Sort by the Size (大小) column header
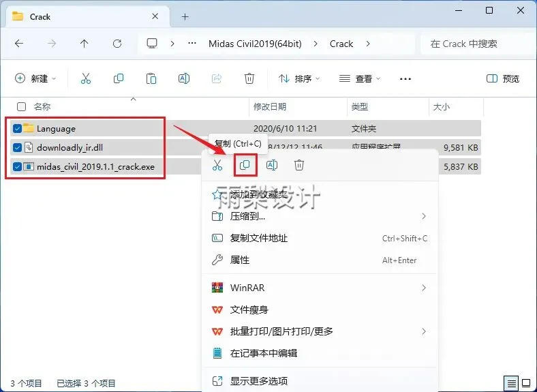Screen dimensions: 537x392 click(x=442, y=107)
